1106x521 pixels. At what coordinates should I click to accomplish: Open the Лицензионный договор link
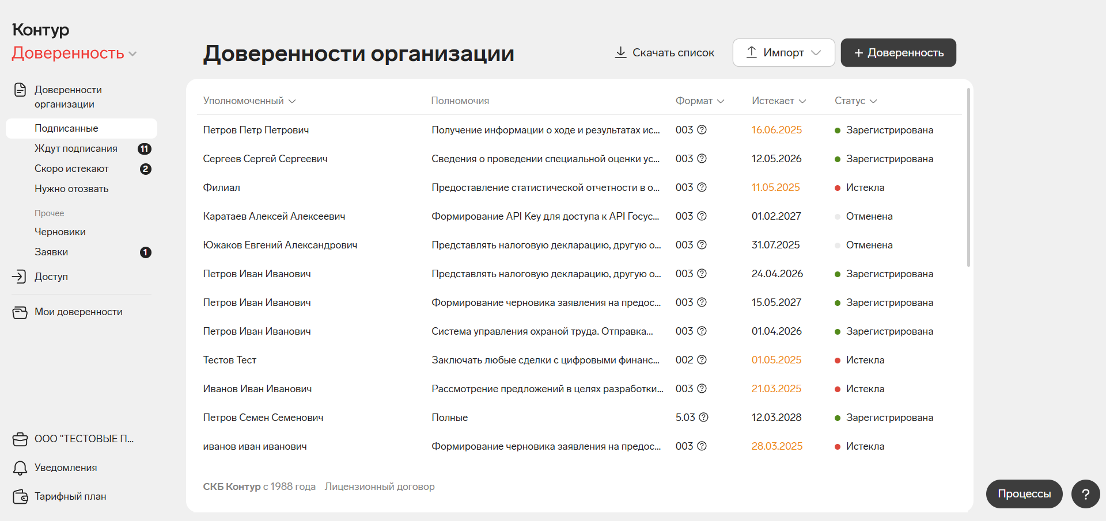pyautogui.click(x=380, y=486)
